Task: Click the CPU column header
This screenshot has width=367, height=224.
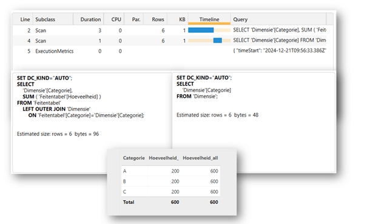Action: click(x=114, y=19)
